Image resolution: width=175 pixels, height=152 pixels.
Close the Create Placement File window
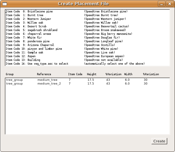tap(170, 4)
